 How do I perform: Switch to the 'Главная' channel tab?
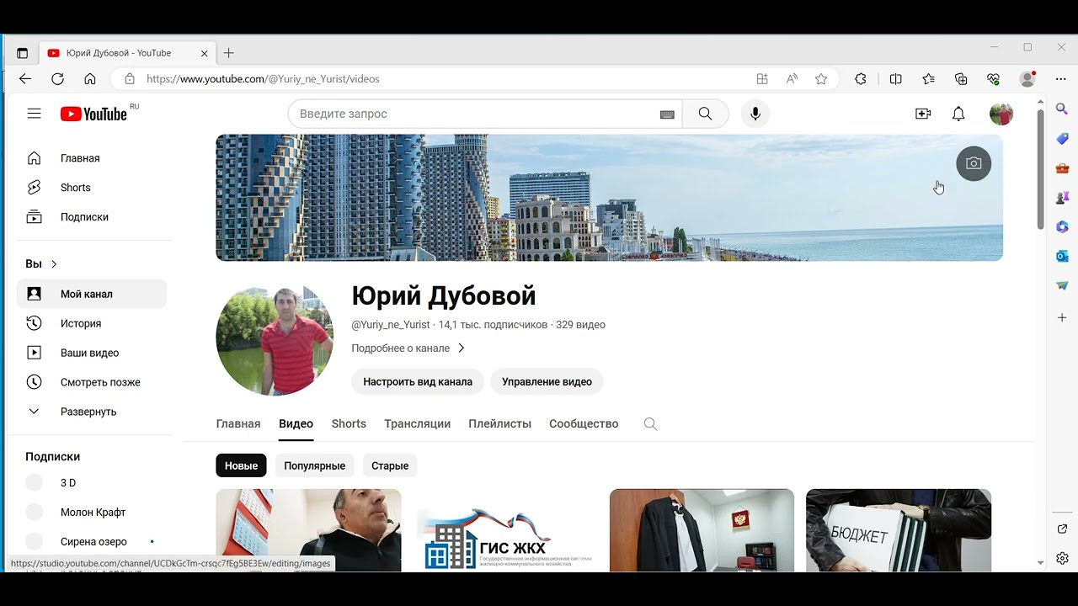(x=238, y=424)
